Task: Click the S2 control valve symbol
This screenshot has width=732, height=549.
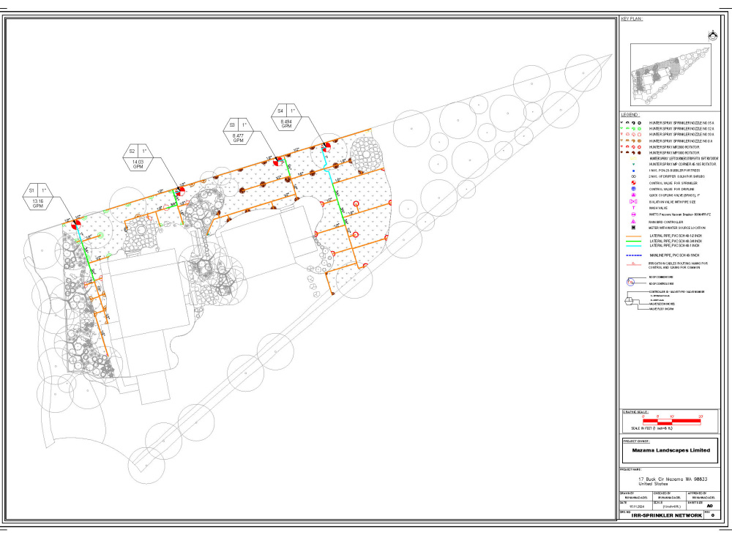Action: pyautogui.click(x=181, y=190)
